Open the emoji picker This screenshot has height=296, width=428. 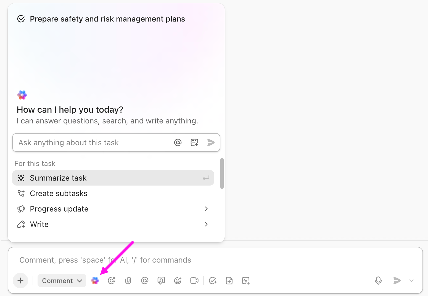click(x=178, y=281)
